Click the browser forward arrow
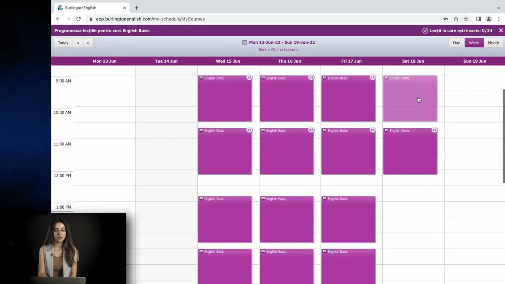Image resolution: width=505 pixels, height=284 pixels. (x=68, y=19)
